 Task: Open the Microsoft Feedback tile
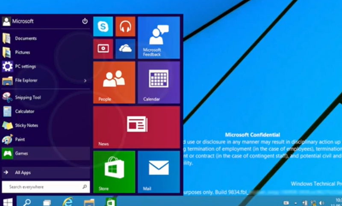pos(159,38)
